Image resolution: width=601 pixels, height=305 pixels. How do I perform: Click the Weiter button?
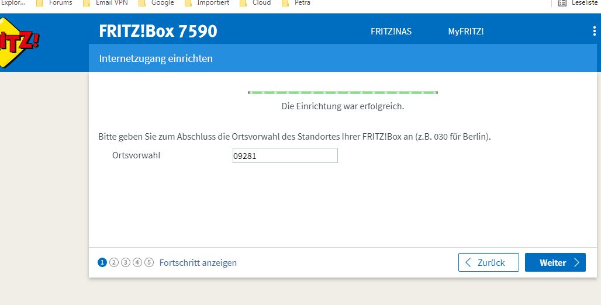(555, 262)
